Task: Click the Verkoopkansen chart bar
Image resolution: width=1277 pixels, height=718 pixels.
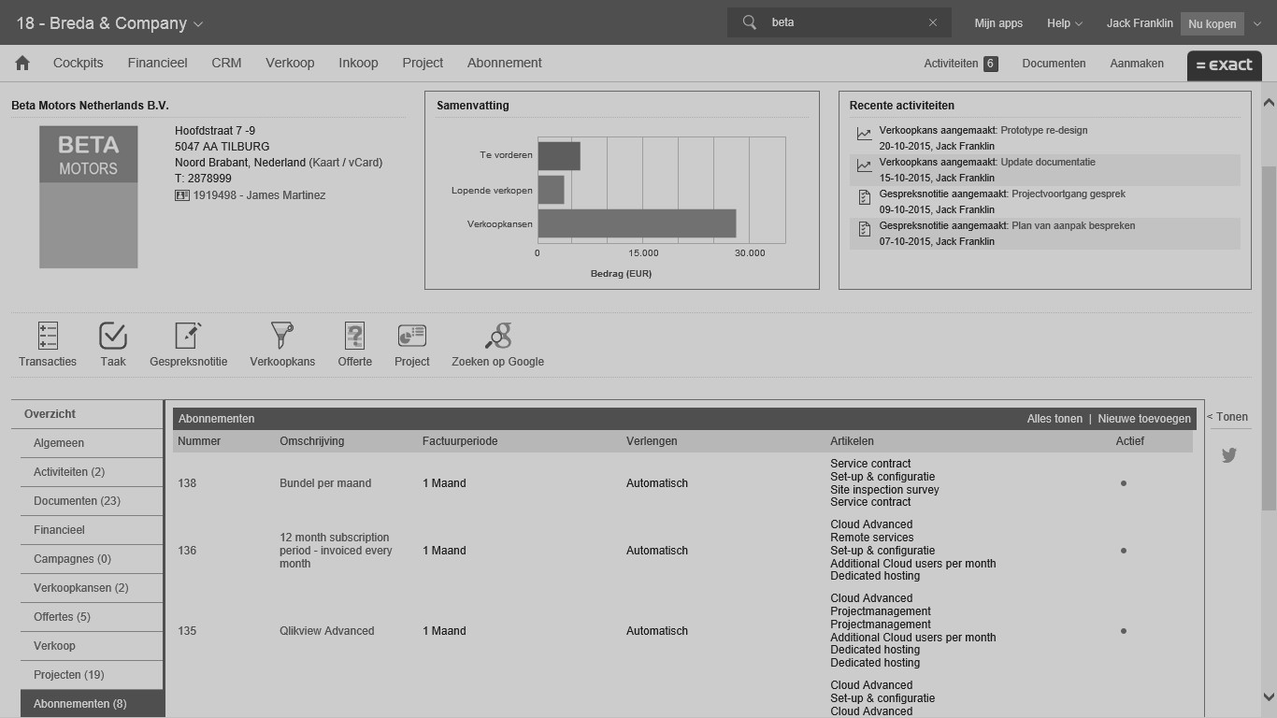Action: coord(637,223)
